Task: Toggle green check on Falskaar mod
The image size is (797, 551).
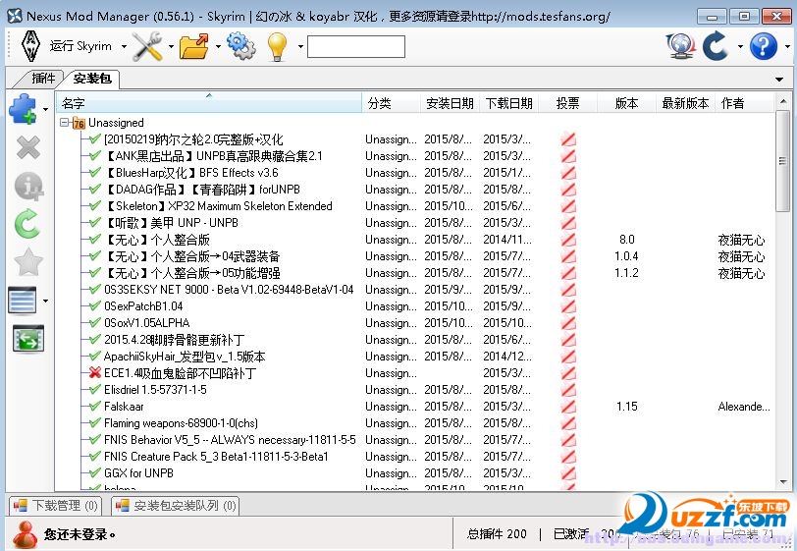Action: [94, 406]
